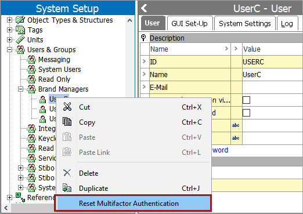Click the Read Only group icon
The width and height of the screenshot is (303, 214).
tap(31, 79)
